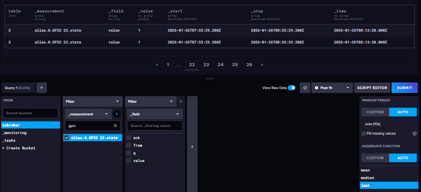
Task: Select the Query 1 tab
Action: (x=18, y=88)
